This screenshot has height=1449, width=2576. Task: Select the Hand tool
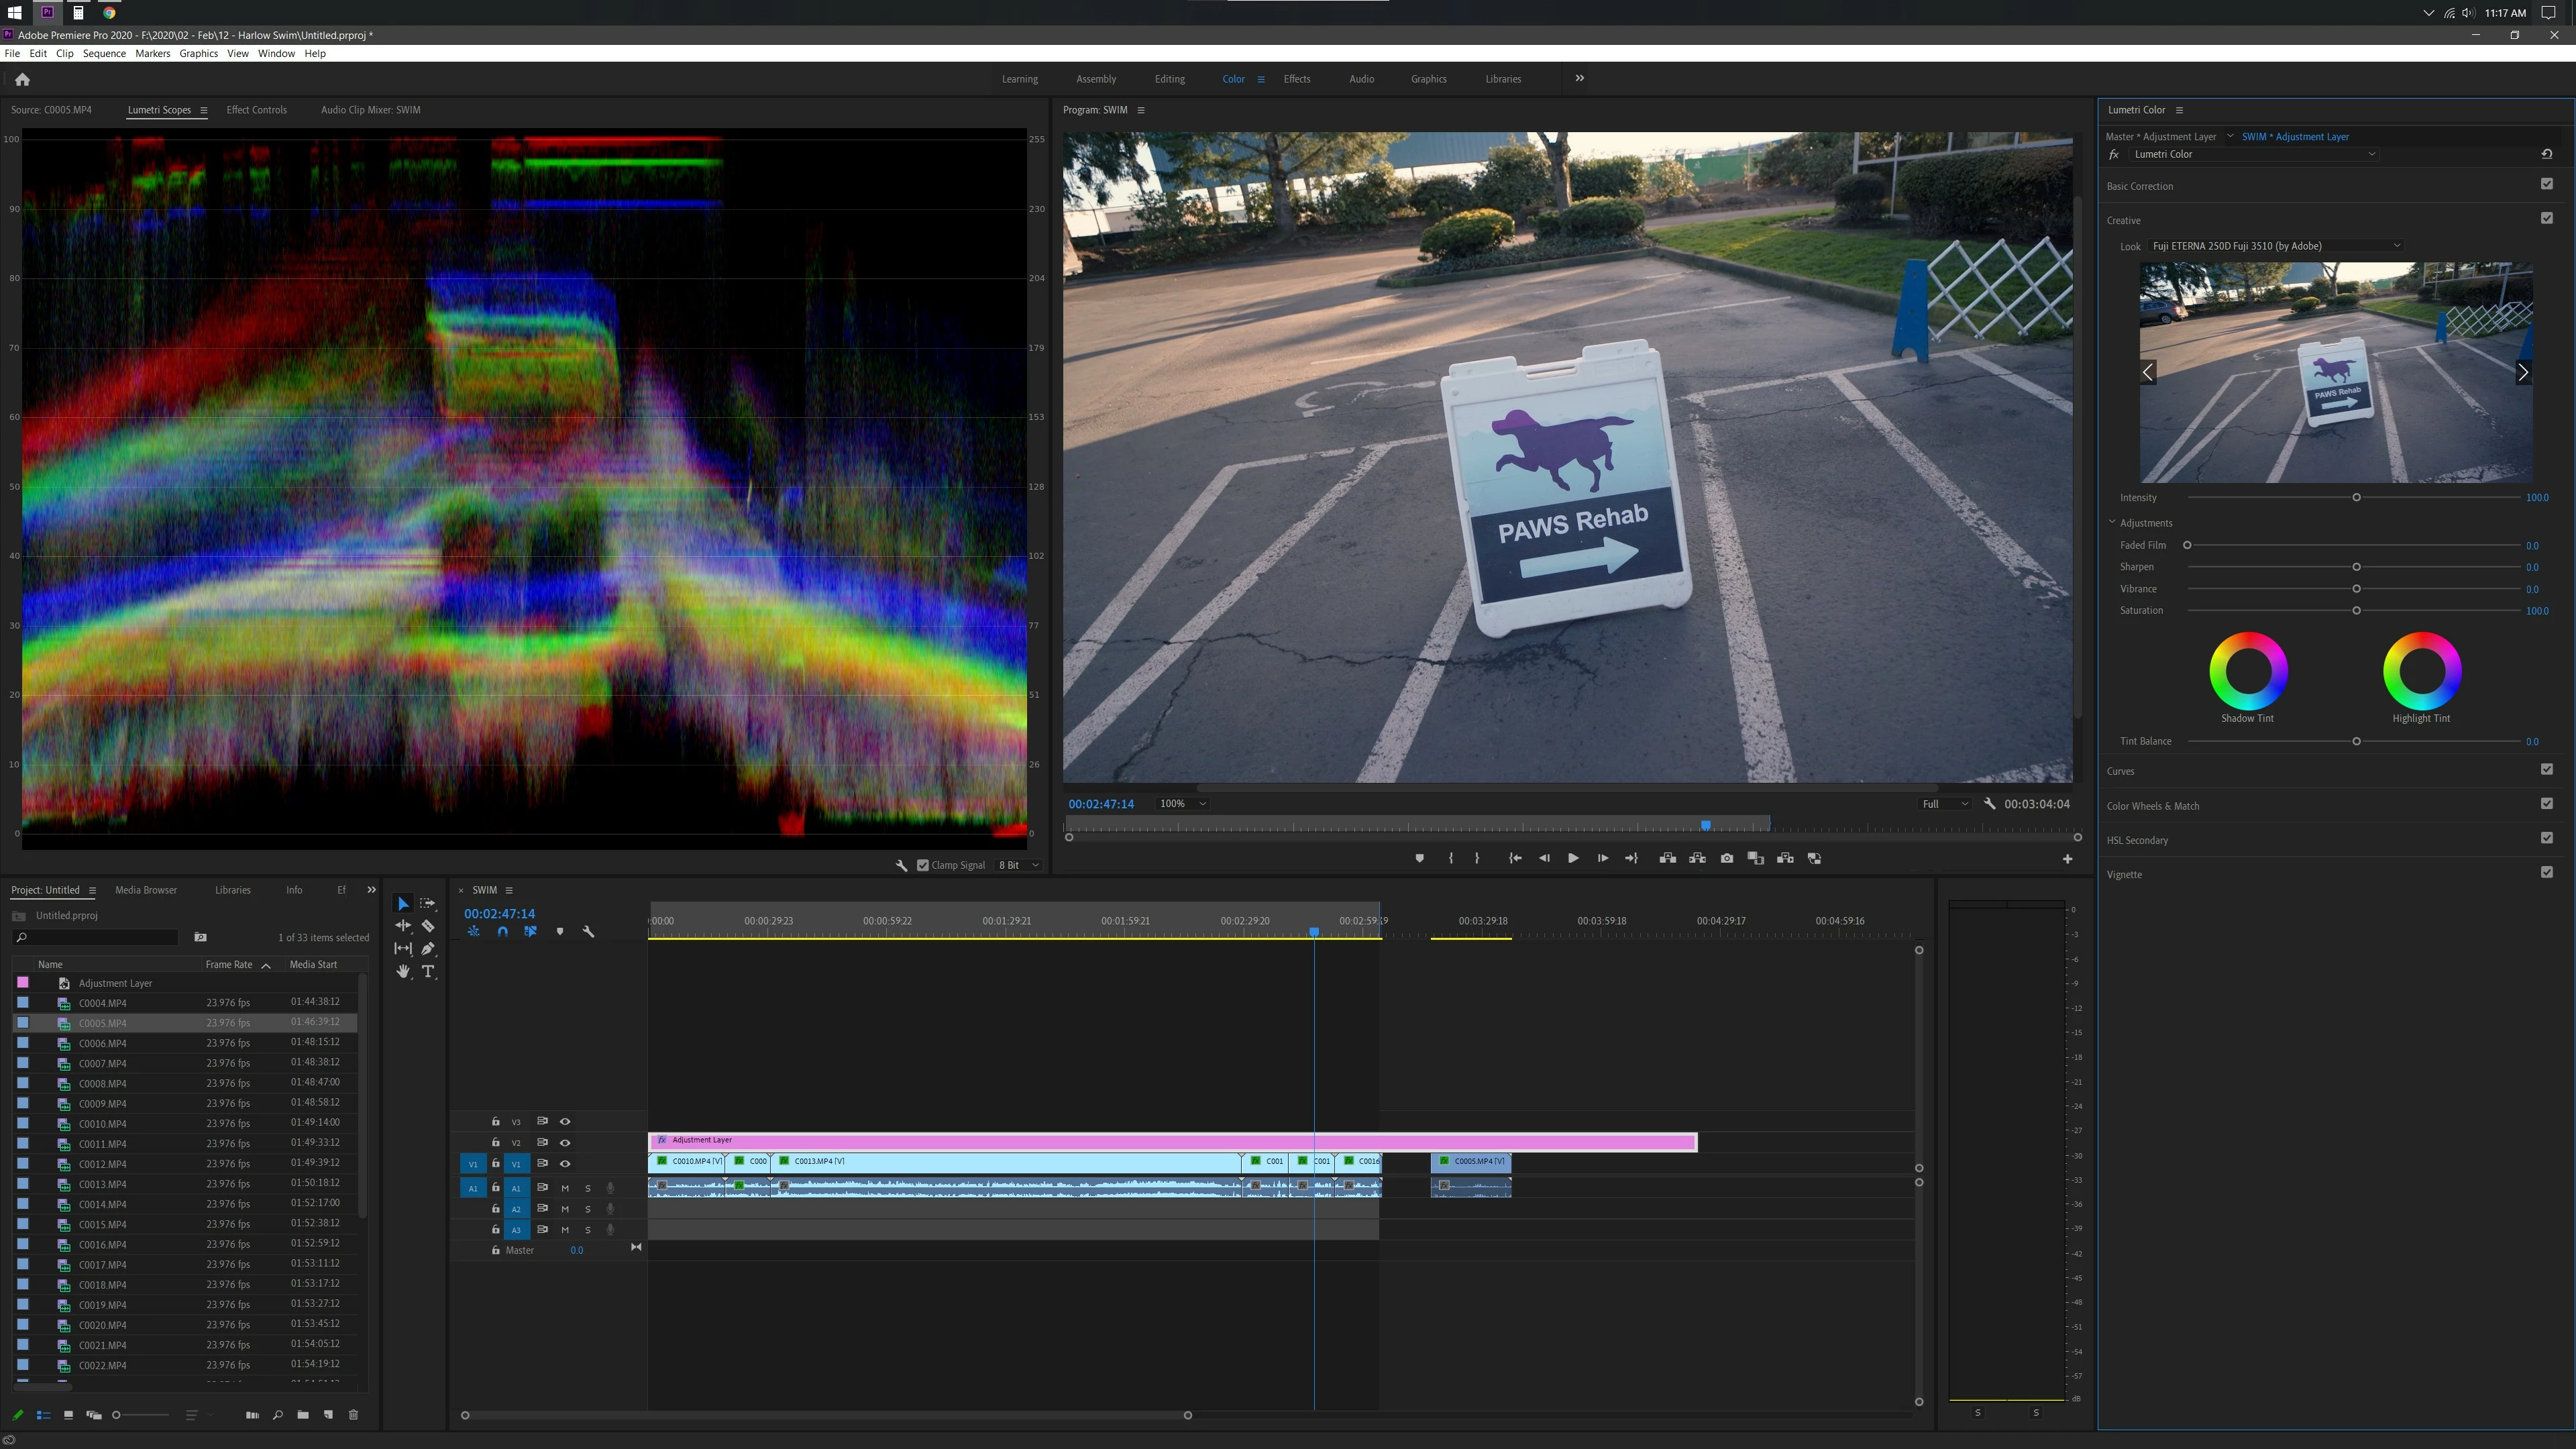pyautogui.click(x=403, y=971)
